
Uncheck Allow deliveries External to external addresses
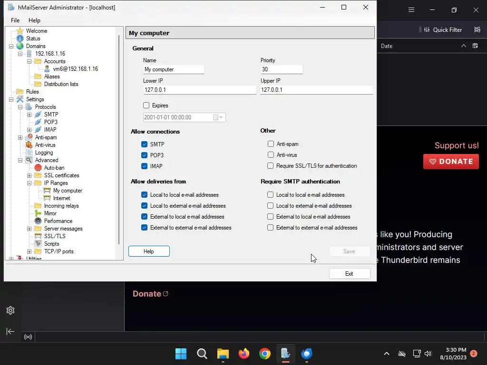point(145,228)
